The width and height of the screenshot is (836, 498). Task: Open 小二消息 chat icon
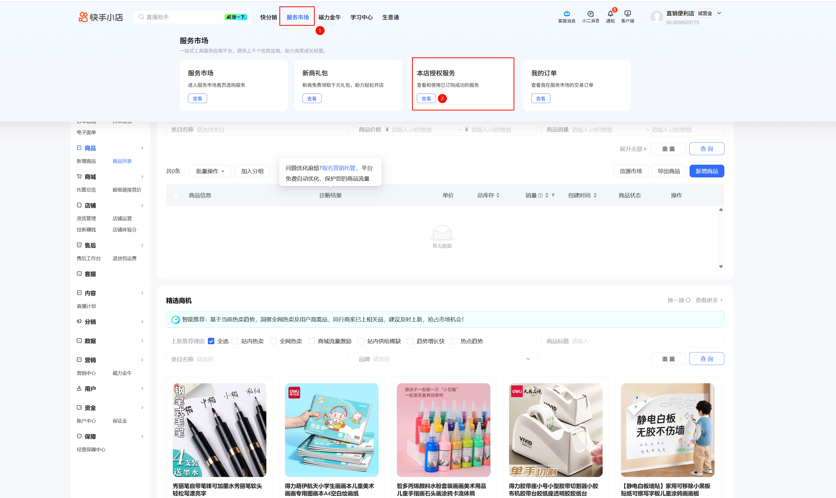(x=590, y=14)
